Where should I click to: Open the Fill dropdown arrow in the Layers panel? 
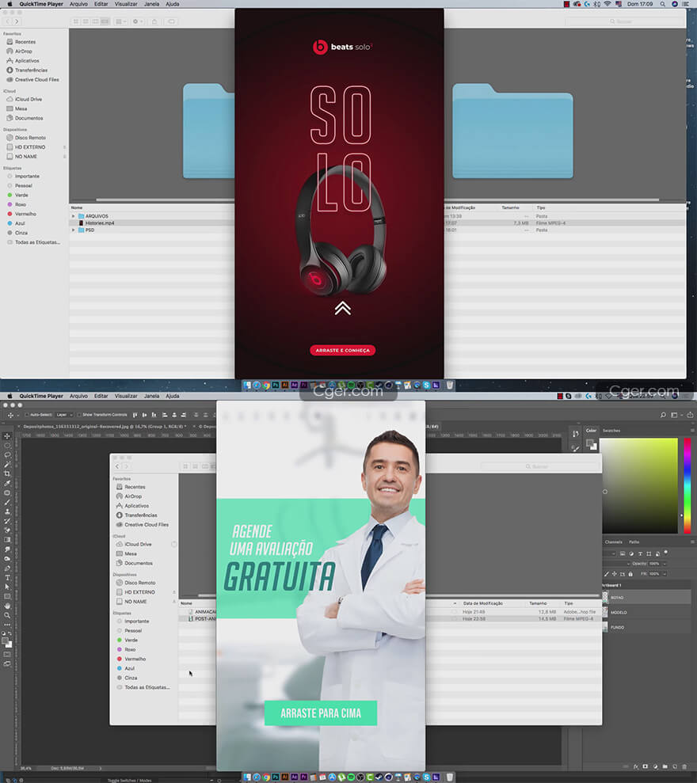pos(665,574)
